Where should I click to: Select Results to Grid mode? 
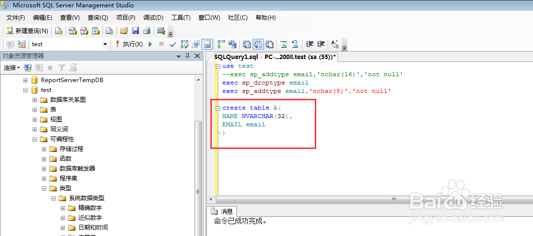pyautogui.click(x=258, y=44)
